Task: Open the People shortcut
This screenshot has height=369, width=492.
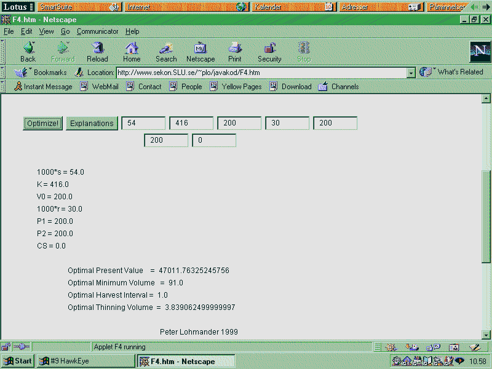Action: click(x=186, y=87)
